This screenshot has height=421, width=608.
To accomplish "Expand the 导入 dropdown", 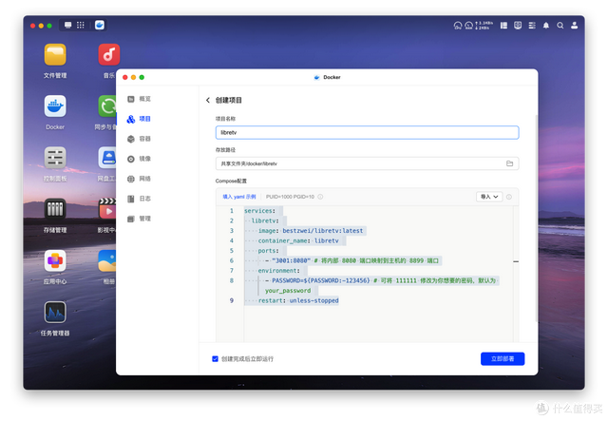I will click(x=487, y=197).
